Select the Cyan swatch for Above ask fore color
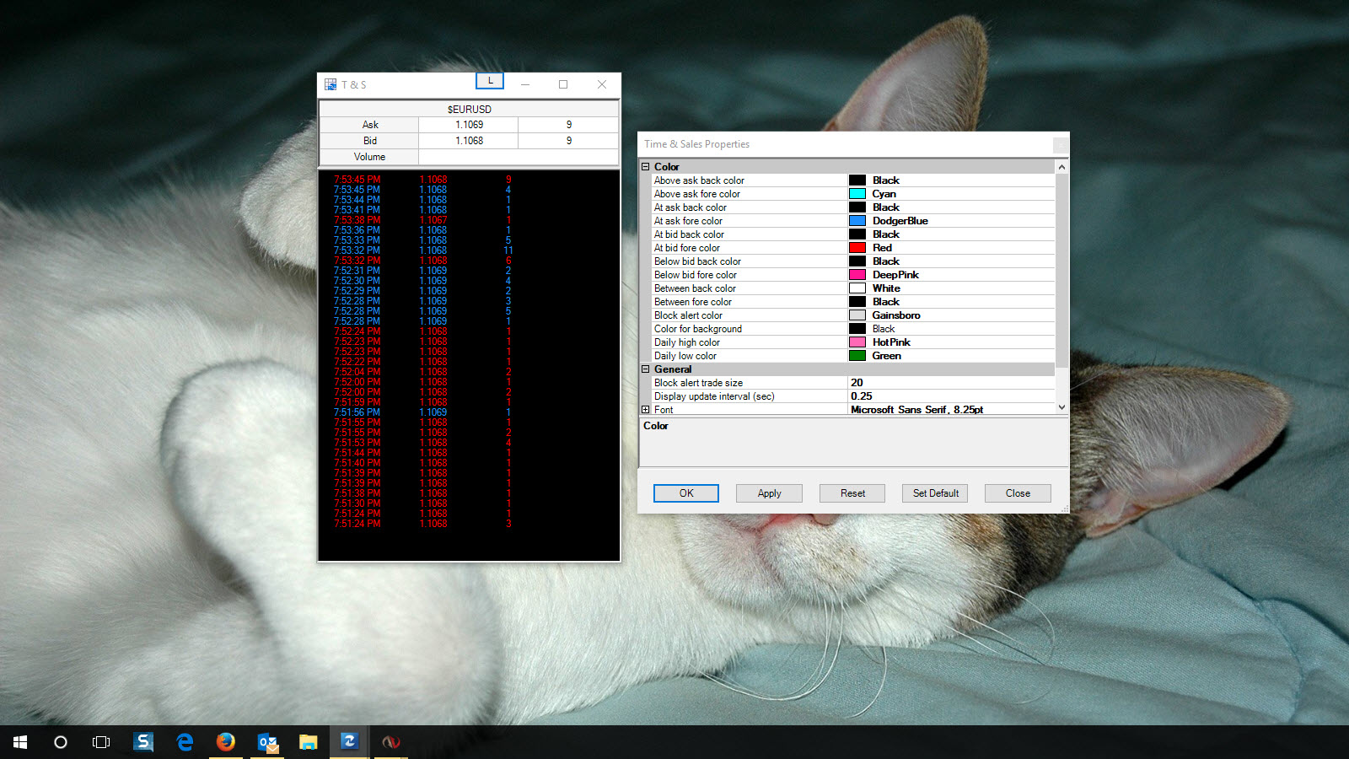 pos(857,194)
